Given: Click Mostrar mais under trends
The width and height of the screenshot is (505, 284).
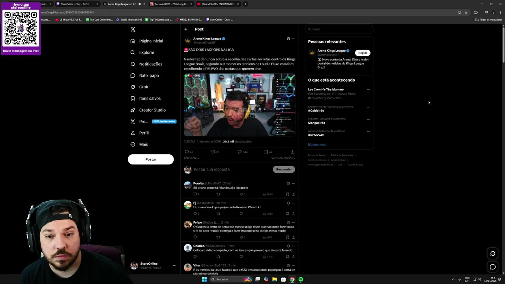Looking at the screenshot, I should (317, 145).
